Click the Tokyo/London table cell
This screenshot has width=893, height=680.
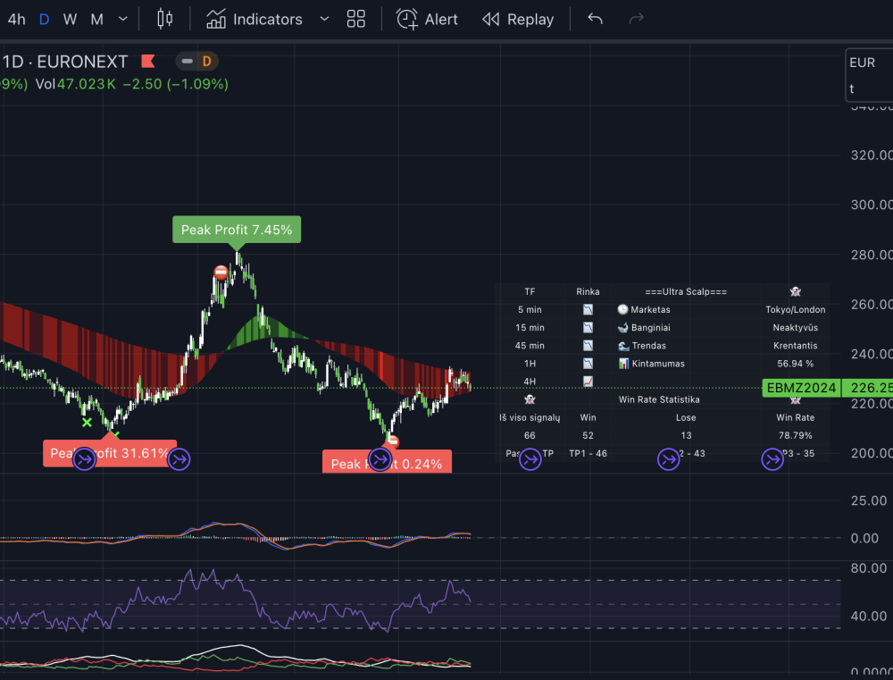(795, 309)
